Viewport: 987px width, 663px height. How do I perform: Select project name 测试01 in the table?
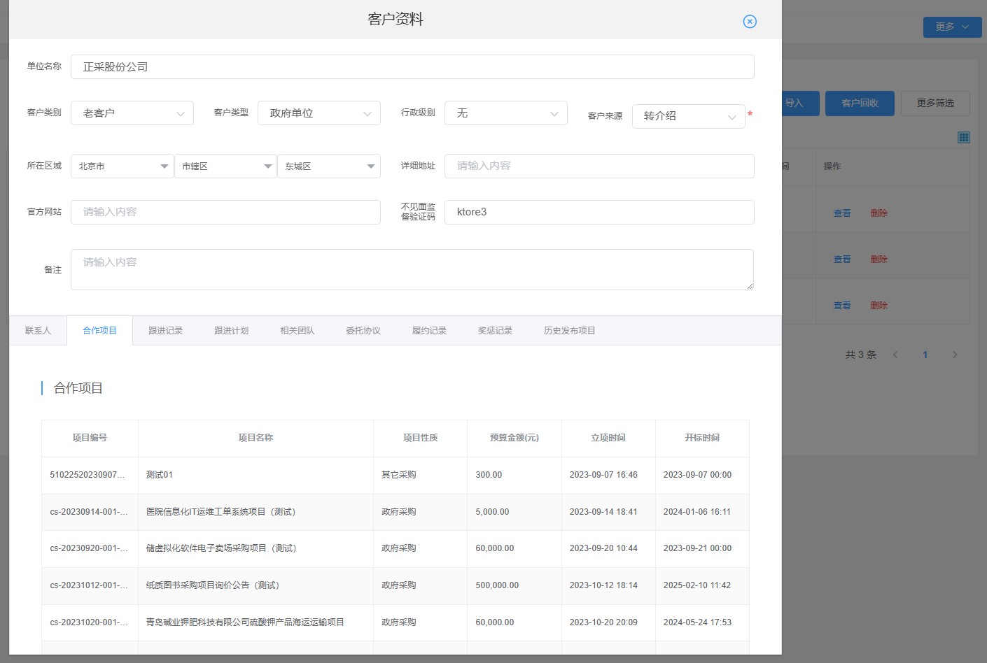pos(160,475)
